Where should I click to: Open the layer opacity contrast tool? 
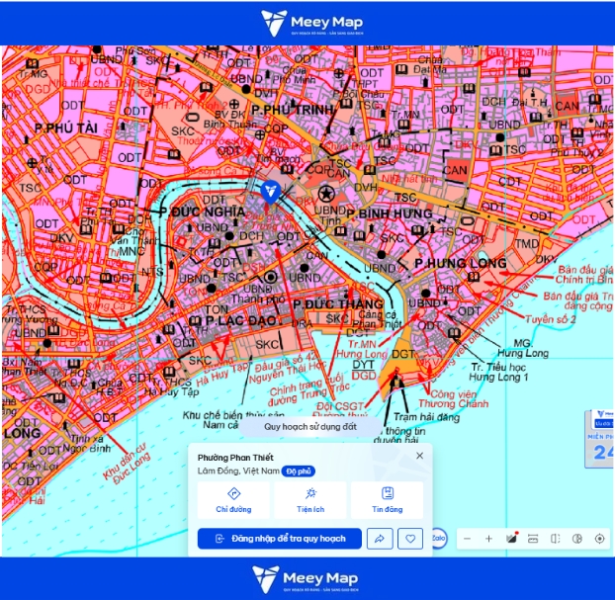coord(577,539)
